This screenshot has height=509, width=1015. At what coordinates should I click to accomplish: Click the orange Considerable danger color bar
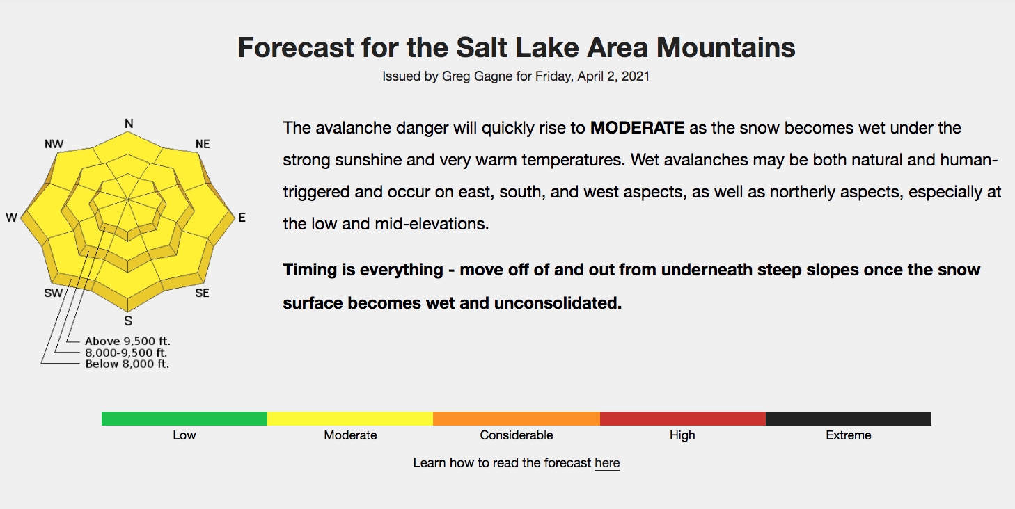517,418
